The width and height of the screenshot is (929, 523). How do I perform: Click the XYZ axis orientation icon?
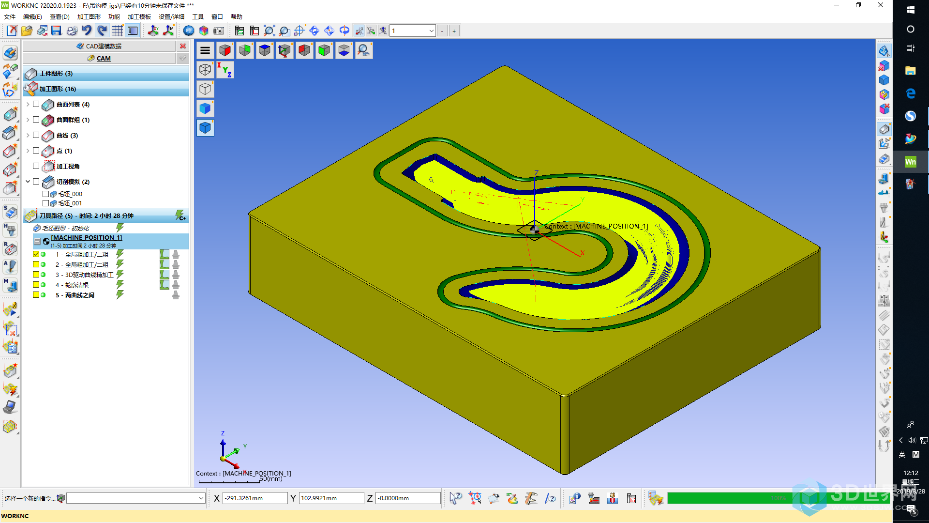pos(225,70)
